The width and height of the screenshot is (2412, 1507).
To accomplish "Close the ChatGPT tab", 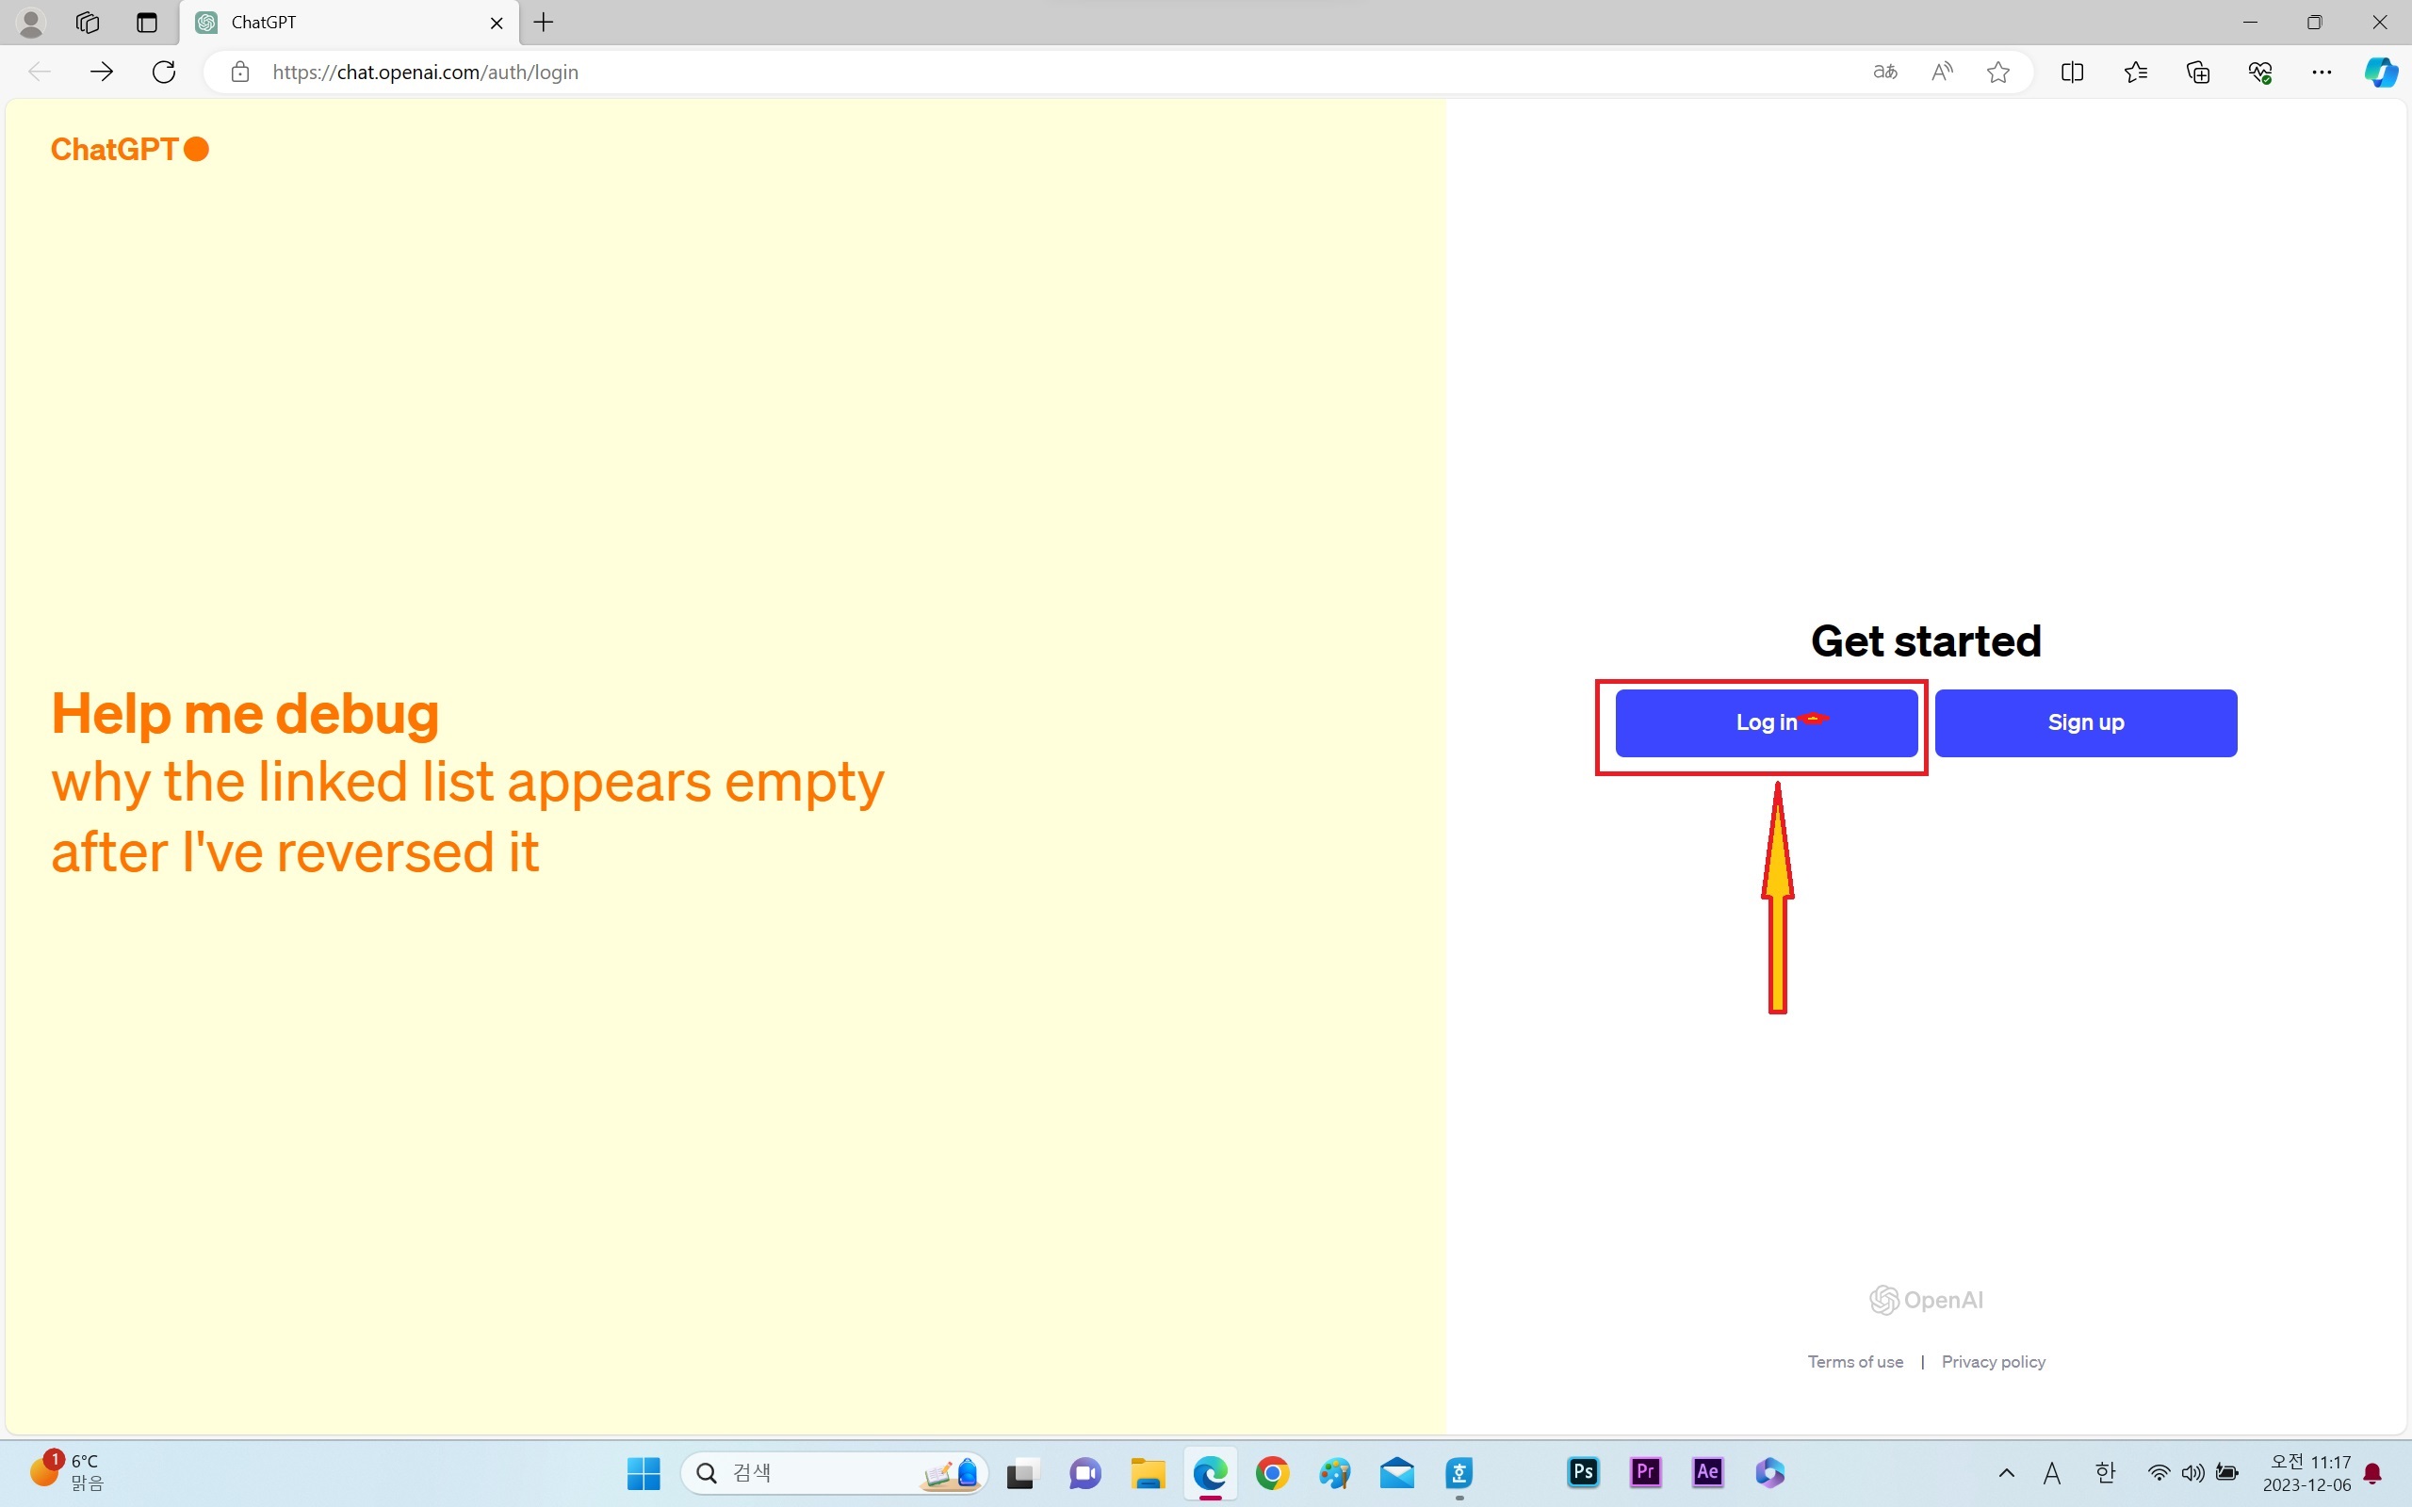I will 497,23.
